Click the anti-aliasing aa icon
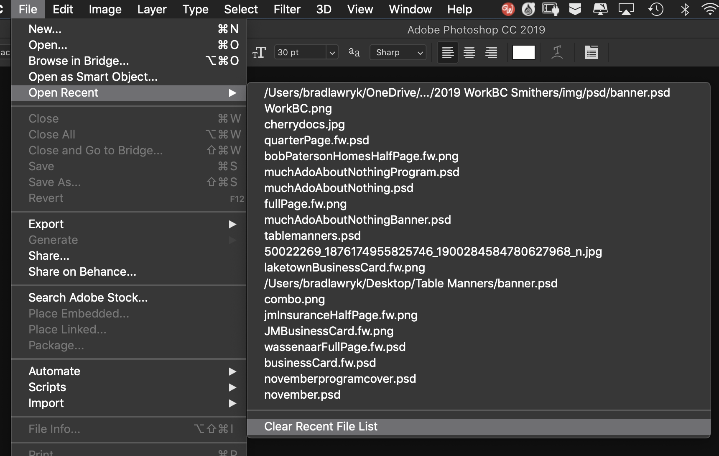Image resolution: width=719 pixels, height=456 pixels. click(354, 52)
